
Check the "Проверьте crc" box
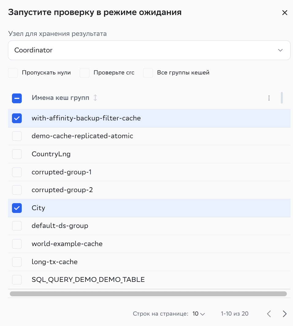85,73
